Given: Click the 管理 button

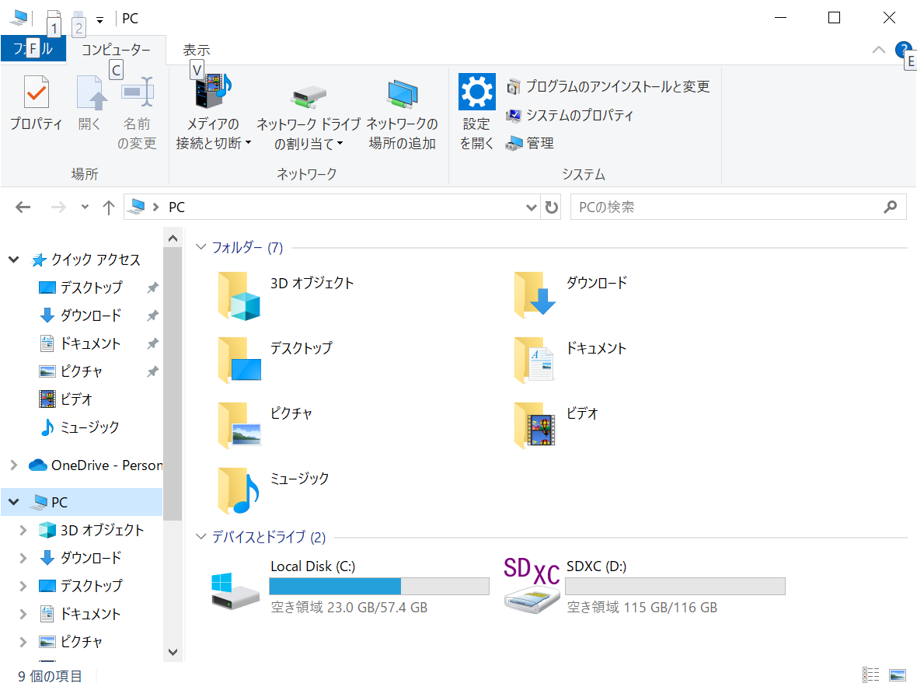Looking at the screenshot, I should tap(530, 143).
